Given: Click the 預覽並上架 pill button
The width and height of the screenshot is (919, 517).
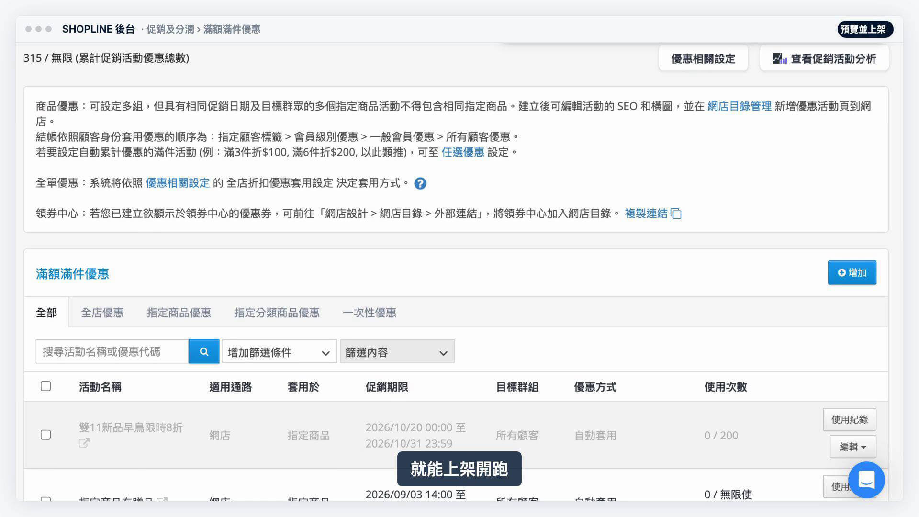Looking at the screenshot, I should coord(865,29).
